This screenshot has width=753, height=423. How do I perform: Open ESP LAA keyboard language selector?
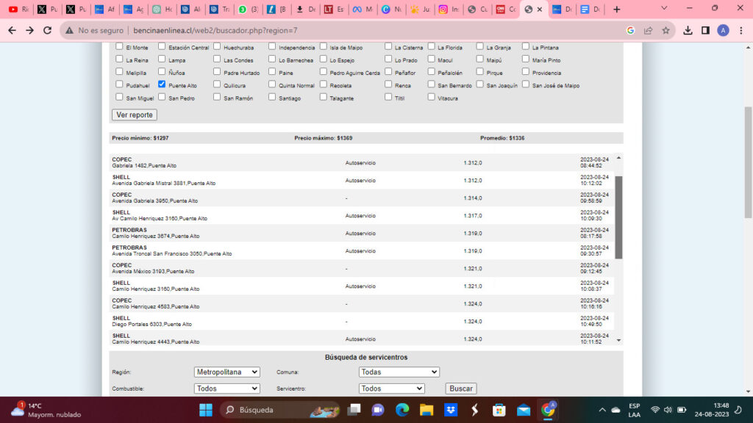635,410
